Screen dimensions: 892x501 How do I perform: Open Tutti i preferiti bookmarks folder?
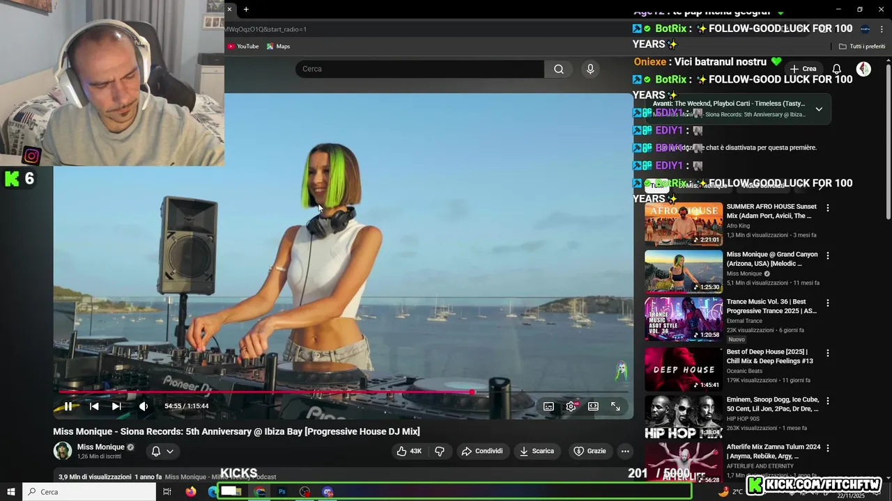tap(862, 47)
